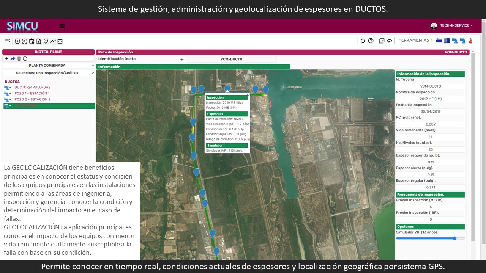Open the PLANTA COMBINADA dropdown
The image size is (486, 273).
[48, 66]
